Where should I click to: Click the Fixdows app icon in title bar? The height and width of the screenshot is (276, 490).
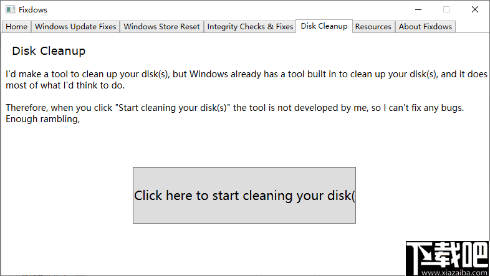pos(10,9)
